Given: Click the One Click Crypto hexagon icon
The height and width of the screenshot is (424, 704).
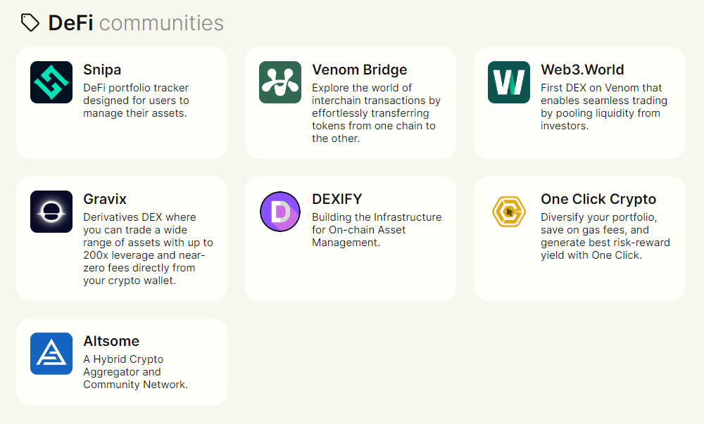Looking at the screenshot, I should (509, 212).
